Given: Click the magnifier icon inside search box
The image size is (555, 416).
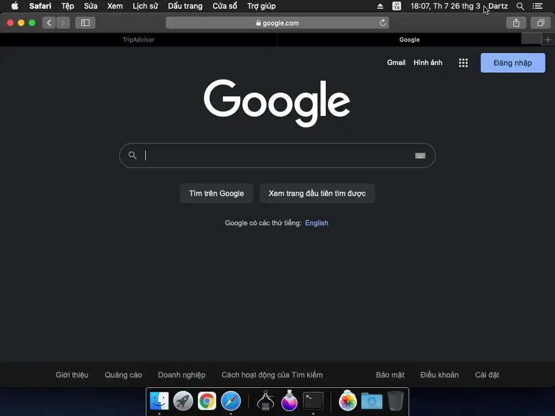Looking at the screenshot, I should [x=132, y=155].
